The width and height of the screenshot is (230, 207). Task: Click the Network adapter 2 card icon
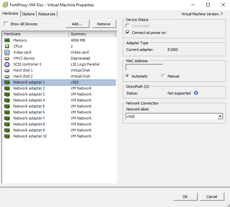click(x=7, y=88)
